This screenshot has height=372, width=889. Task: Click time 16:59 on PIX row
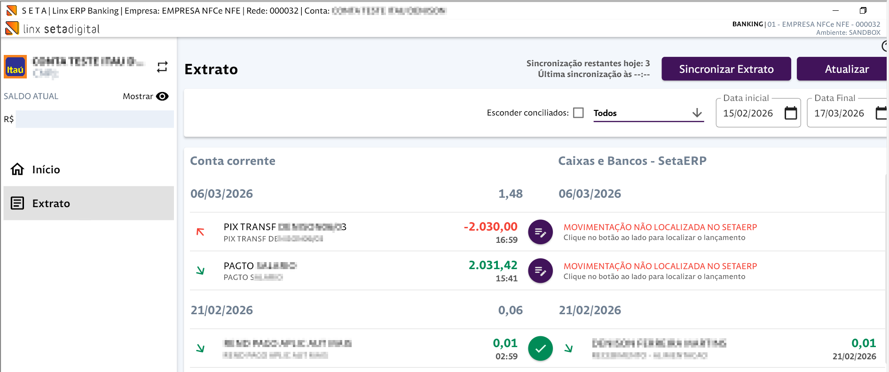[x=506, y=240]
